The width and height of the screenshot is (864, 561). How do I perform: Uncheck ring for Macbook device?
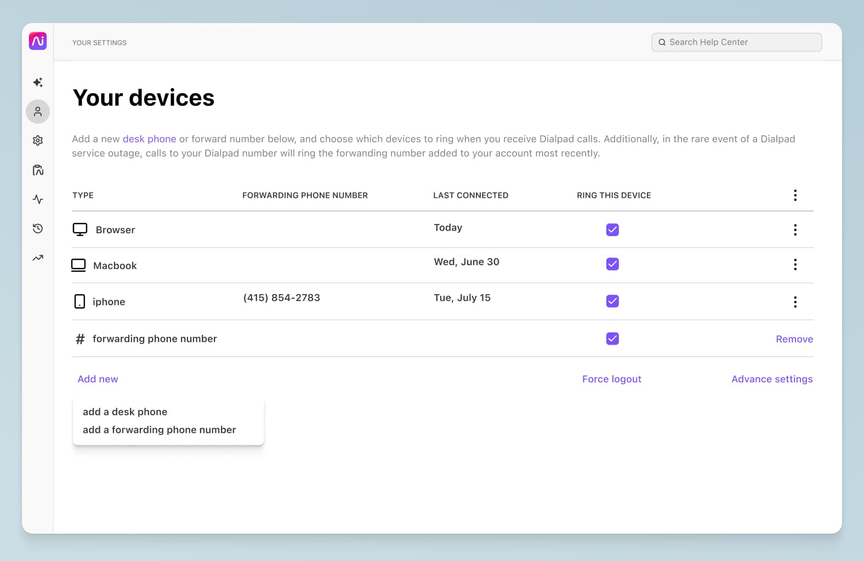coord(612,264)
